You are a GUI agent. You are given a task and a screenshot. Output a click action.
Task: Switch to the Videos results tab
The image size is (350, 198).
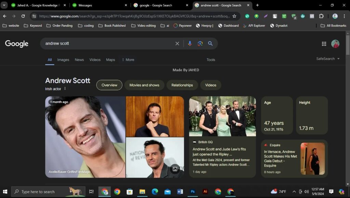tap(95, 60)
